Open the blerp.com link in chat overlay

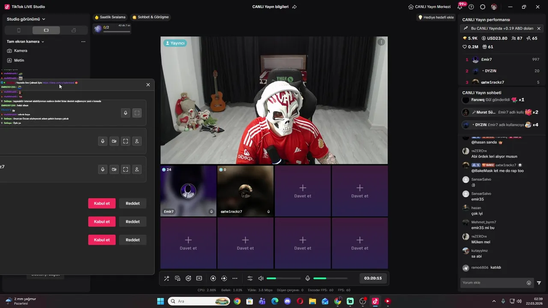click(58, 83)
